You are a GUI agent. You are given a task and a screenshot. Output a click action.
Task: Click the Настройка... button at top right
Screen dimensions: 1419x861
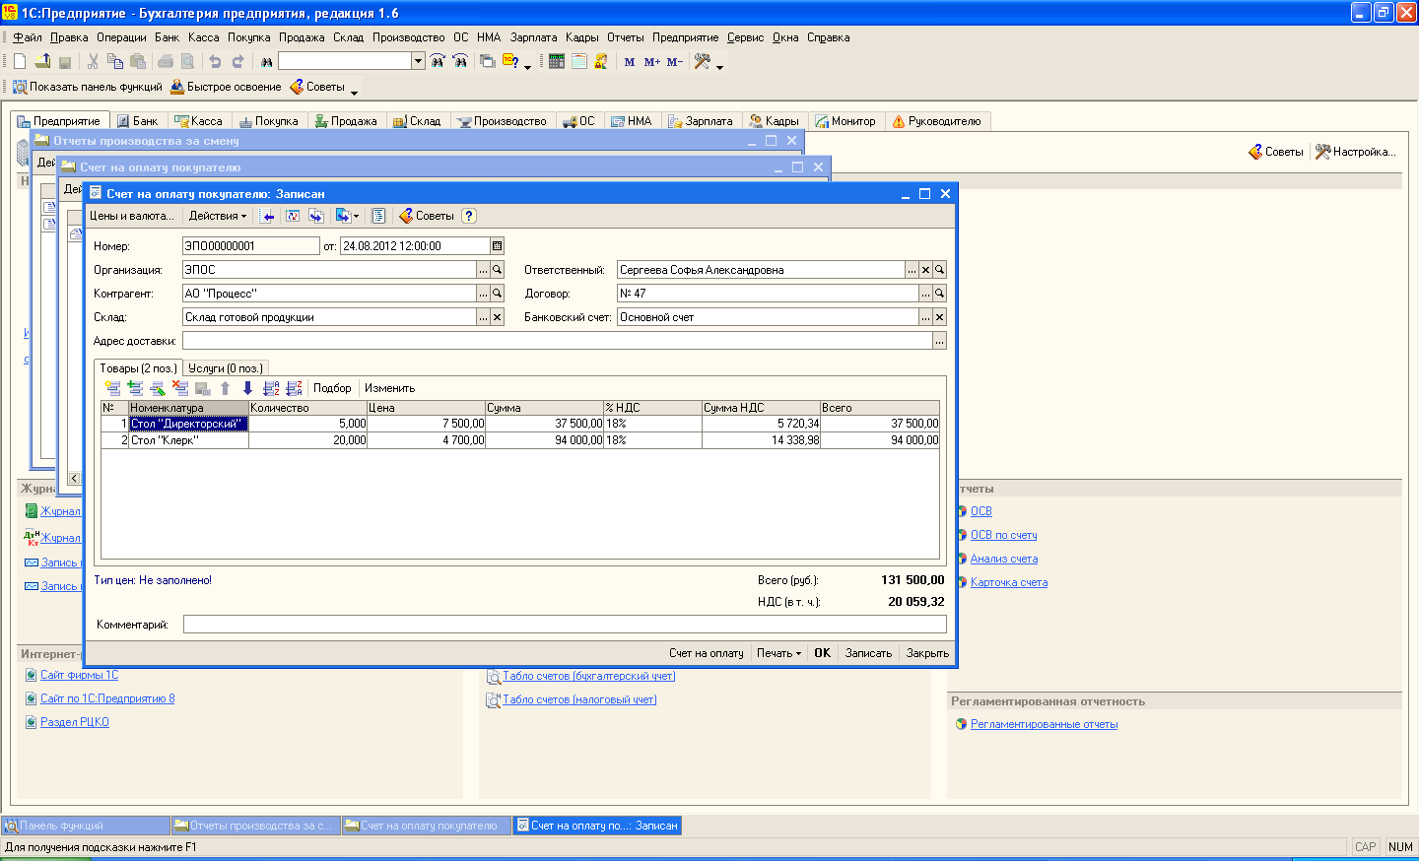[1356, 152]
